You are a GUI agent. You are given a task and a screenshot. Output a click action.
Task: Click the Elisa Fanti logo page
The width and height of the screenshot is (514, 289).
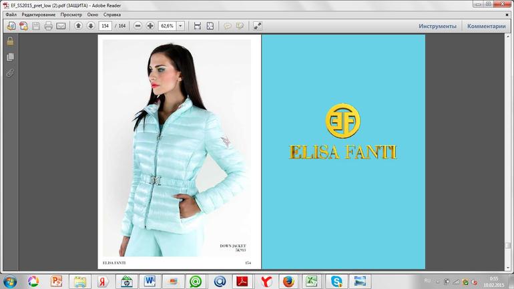coord(343,152)
